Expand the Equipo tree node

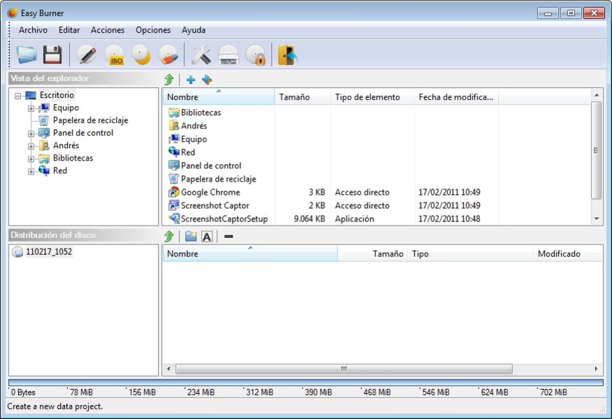click(x=31, y=108)
